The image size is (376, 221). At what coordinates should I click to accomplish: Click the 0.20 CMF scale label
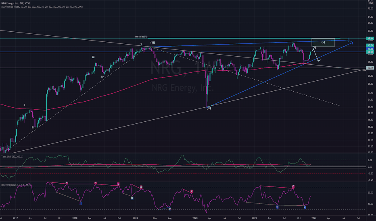coord(370,160)
